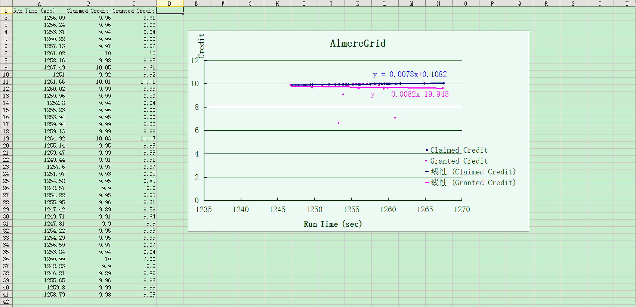636x307 pixels.
Task: Select cell with run time 1258.79
Action: pos(39,294)
